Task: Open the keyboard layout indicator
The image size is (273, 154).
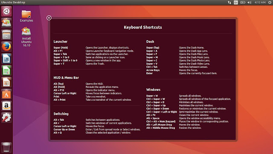Action: coord(236,3)
